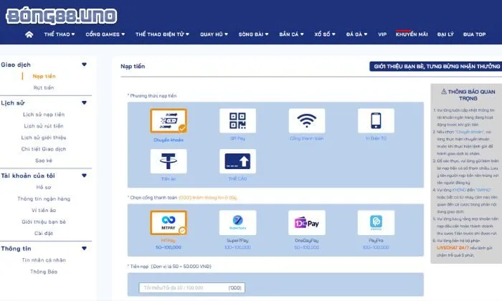
Task: Select Rút tiền in the sidebar
Action: 44,87
